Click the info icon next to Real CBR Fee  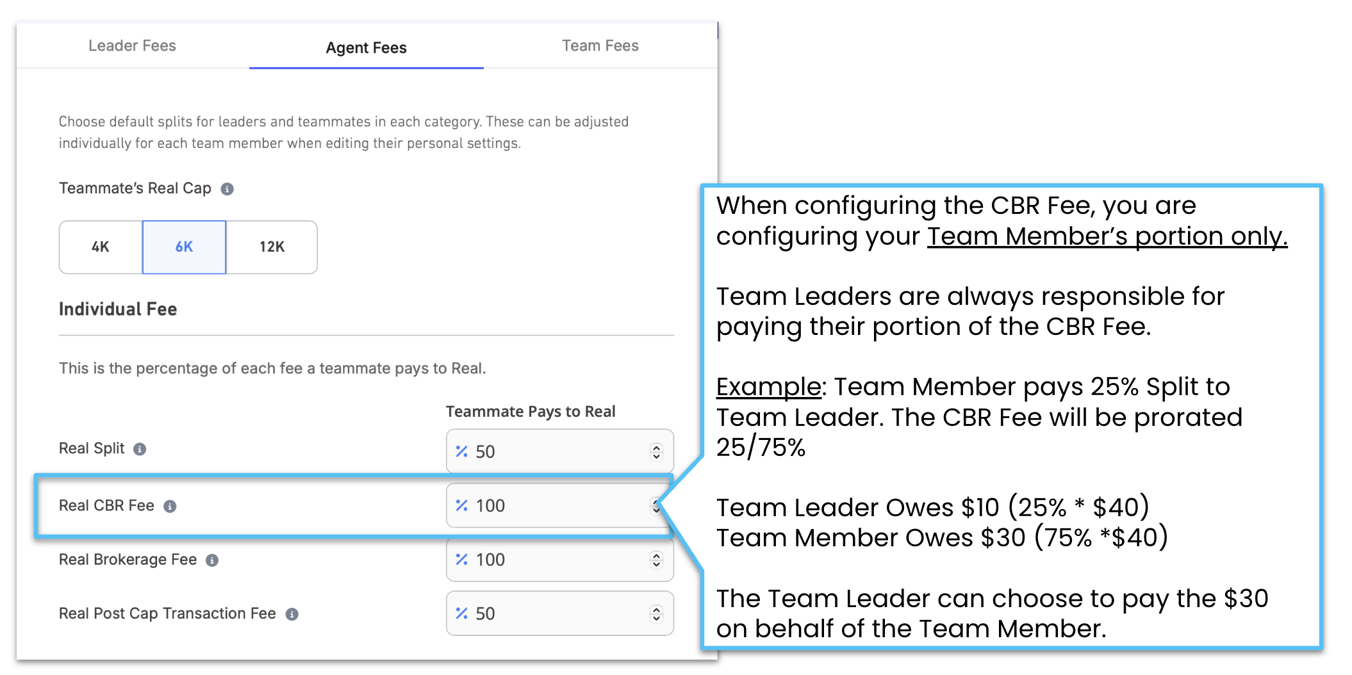click(170, 507)
